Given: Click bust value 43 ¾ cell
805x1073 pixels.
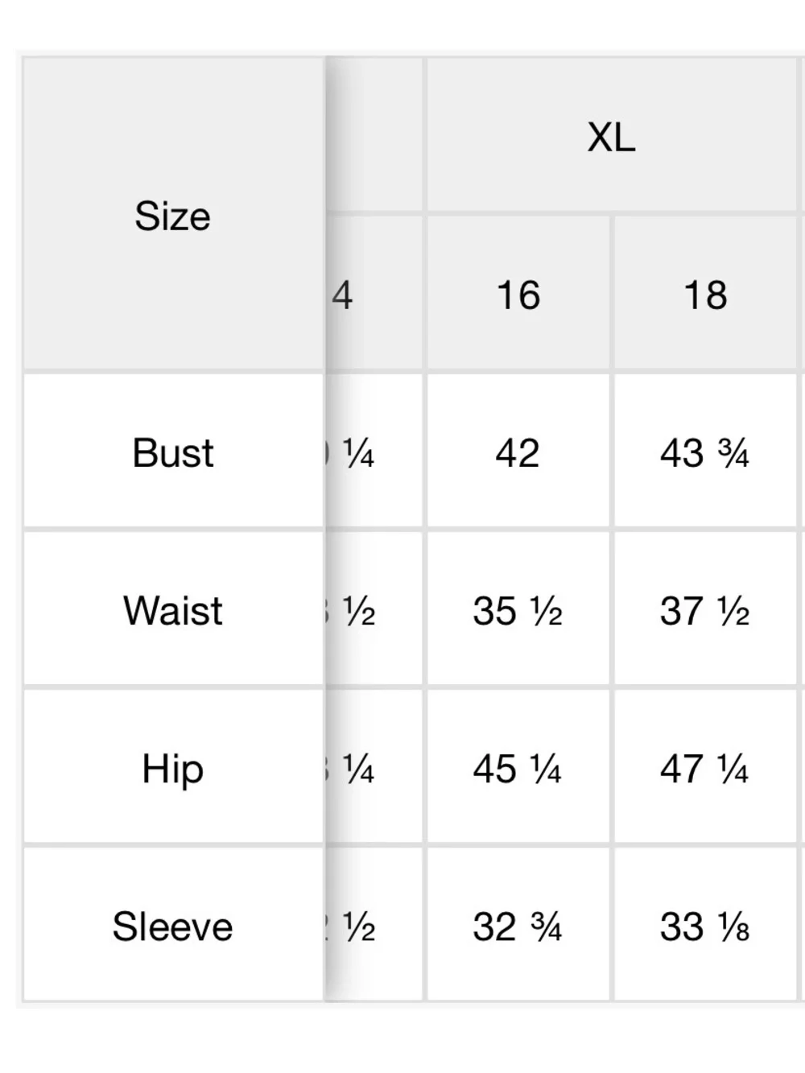Looking at the screenshot, I should [705, 452].
